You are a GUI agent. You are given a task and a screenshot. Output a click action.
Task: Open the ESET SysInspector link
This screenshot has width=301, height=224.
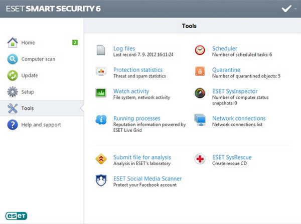235,91
